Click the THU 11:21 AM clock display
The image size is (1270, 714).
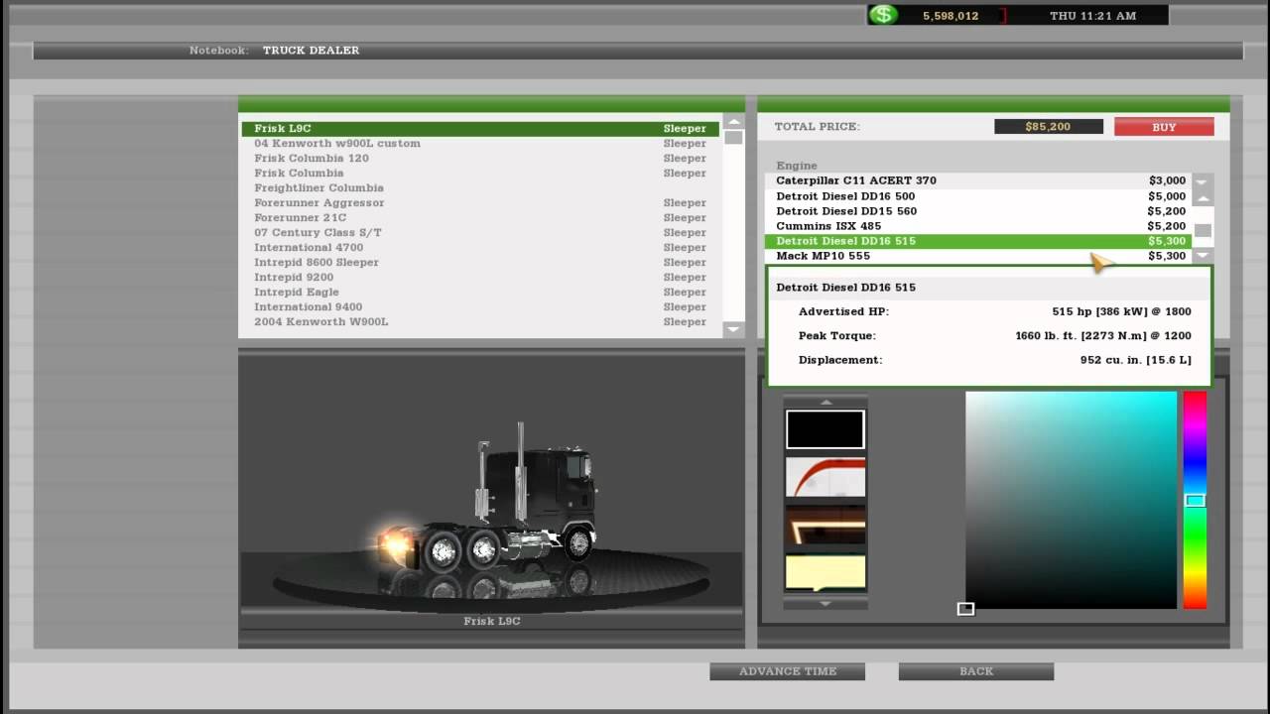coord(1092,16)
